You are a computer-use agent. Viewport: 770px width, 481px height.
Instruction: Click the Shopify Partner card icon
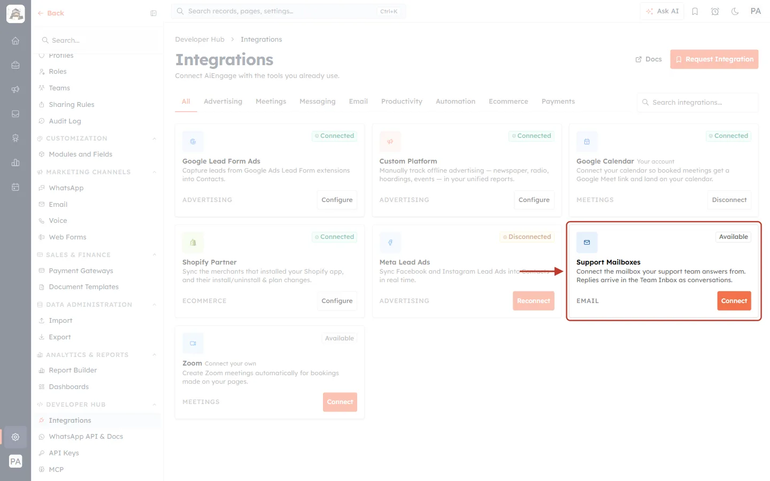193,243
